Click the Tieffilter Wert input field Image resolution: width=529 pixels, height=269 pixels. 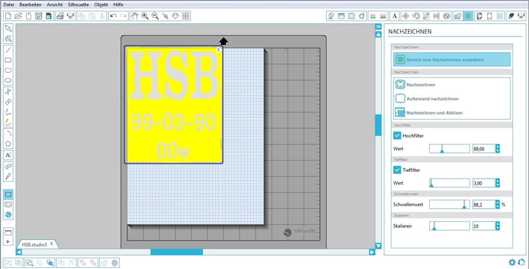tap(482, 182)
